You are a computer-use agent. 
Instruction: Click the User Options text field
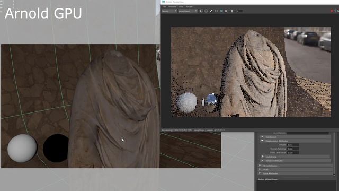(308, 133)
